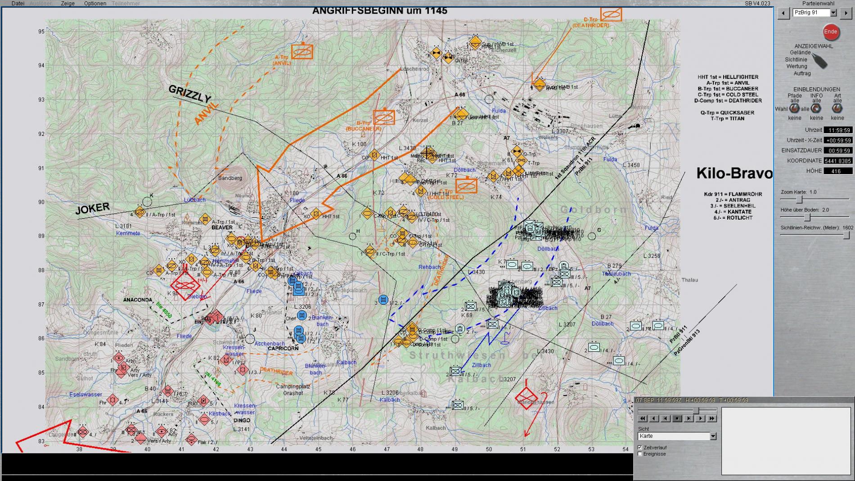Screen dimensions: 855x481
Task: Step to next frame in playback
Action: (688, 418)
